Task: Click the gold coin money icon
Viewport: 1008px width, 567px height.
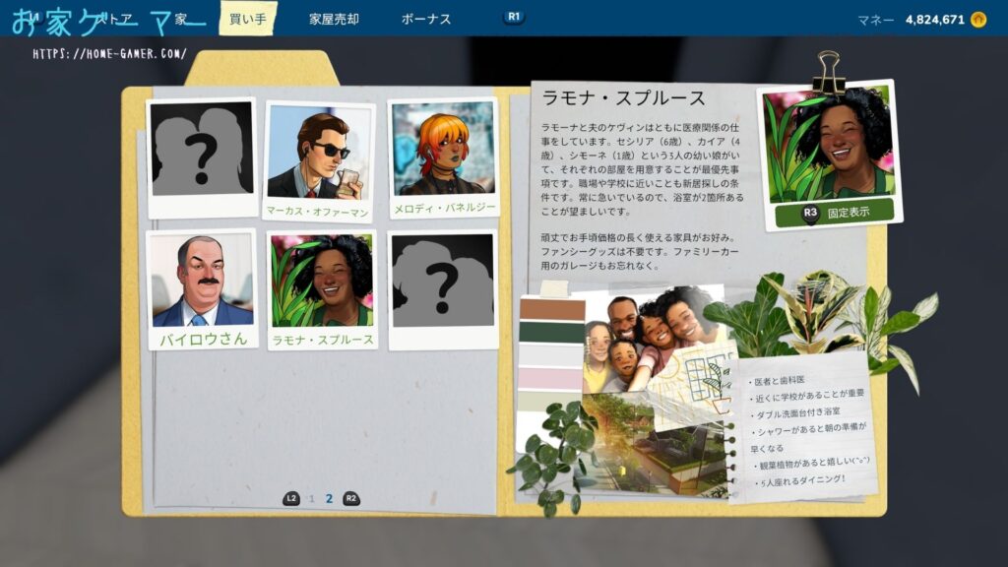Action: tap(978, 20)
